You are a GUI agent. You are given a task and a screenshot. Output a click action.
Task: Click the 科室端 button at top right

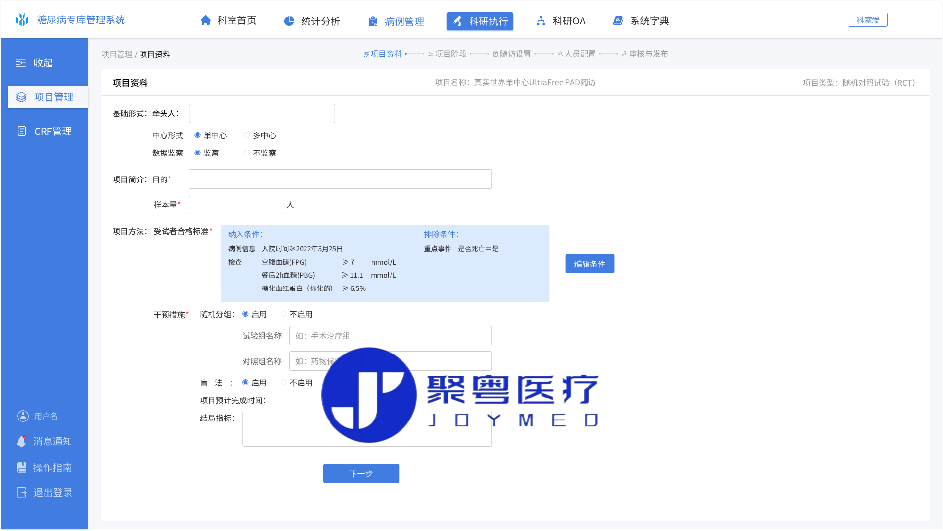click(x=868, y=20)
